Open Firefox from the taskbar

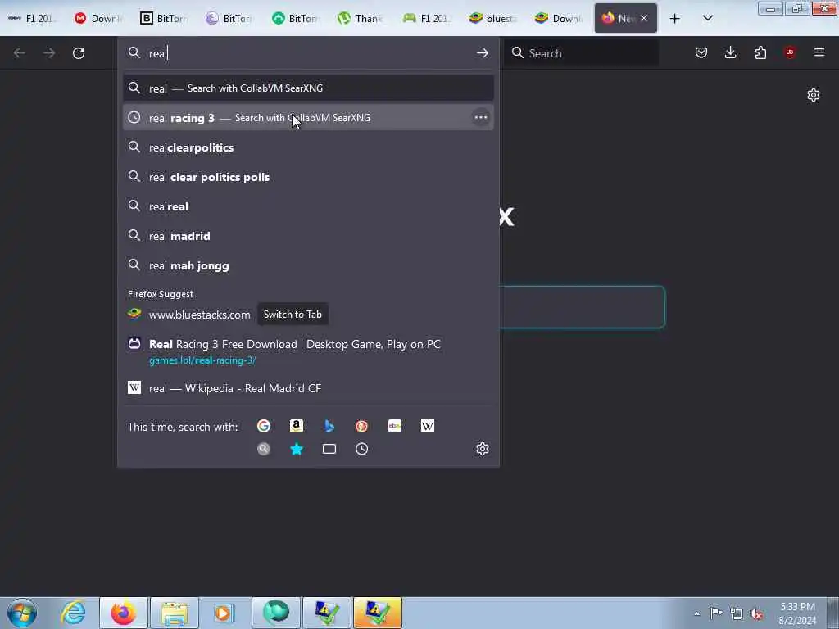coord(124,613)
